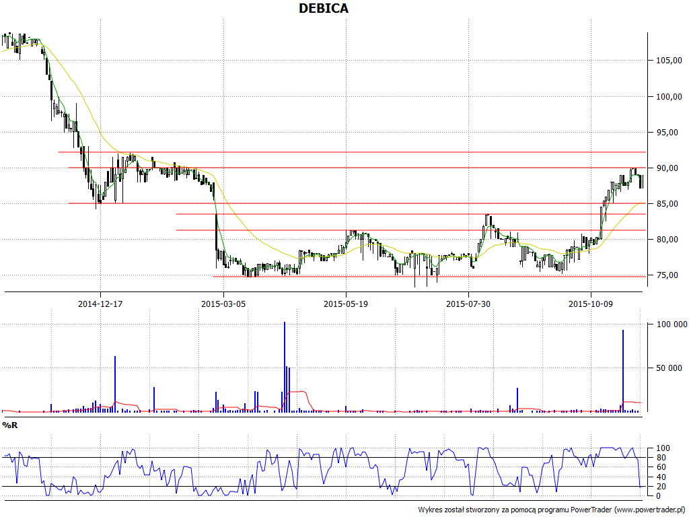Click the %R axis value 0
Screen dimensions: 689x517
tap(658, 496)
